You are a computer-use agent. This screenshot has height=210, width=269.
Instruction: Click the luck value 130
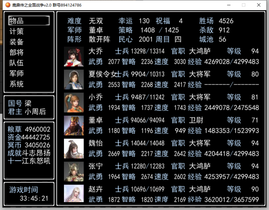tap(144, 21)
